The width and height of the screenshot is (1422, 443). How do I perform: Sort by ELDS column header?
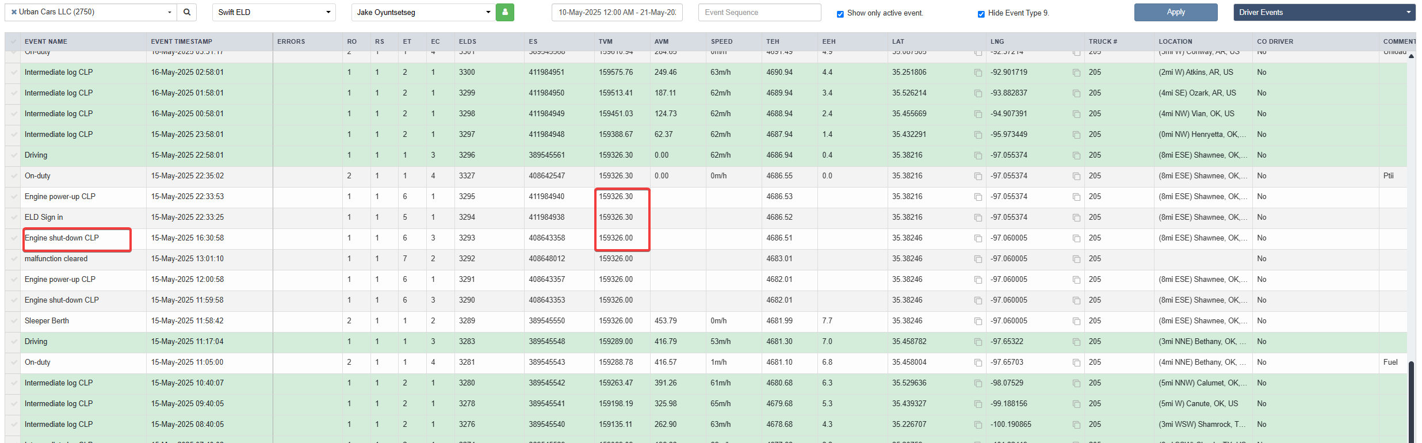(468, 41)
